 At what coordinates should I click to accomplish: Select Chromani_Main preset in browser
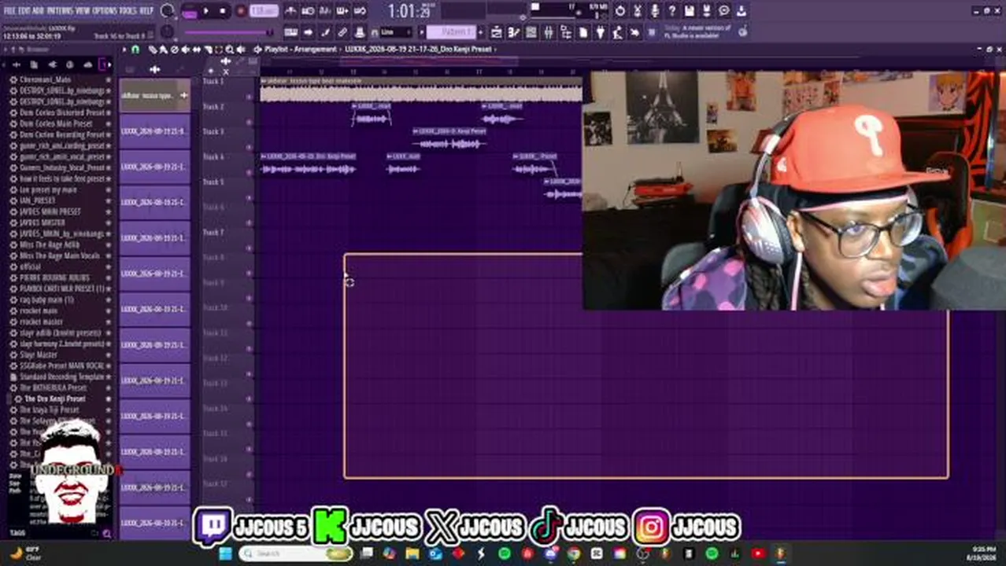[45, 79]
